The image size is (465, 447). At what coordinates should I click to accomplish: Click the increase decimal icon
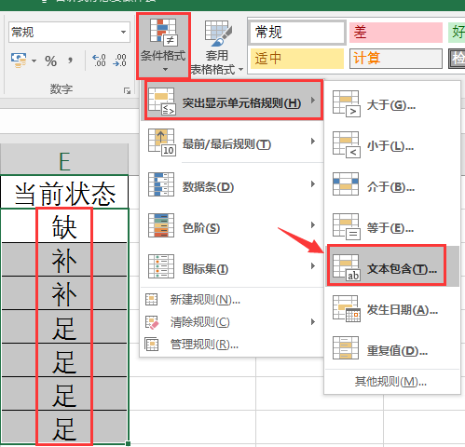click(99, 61)
